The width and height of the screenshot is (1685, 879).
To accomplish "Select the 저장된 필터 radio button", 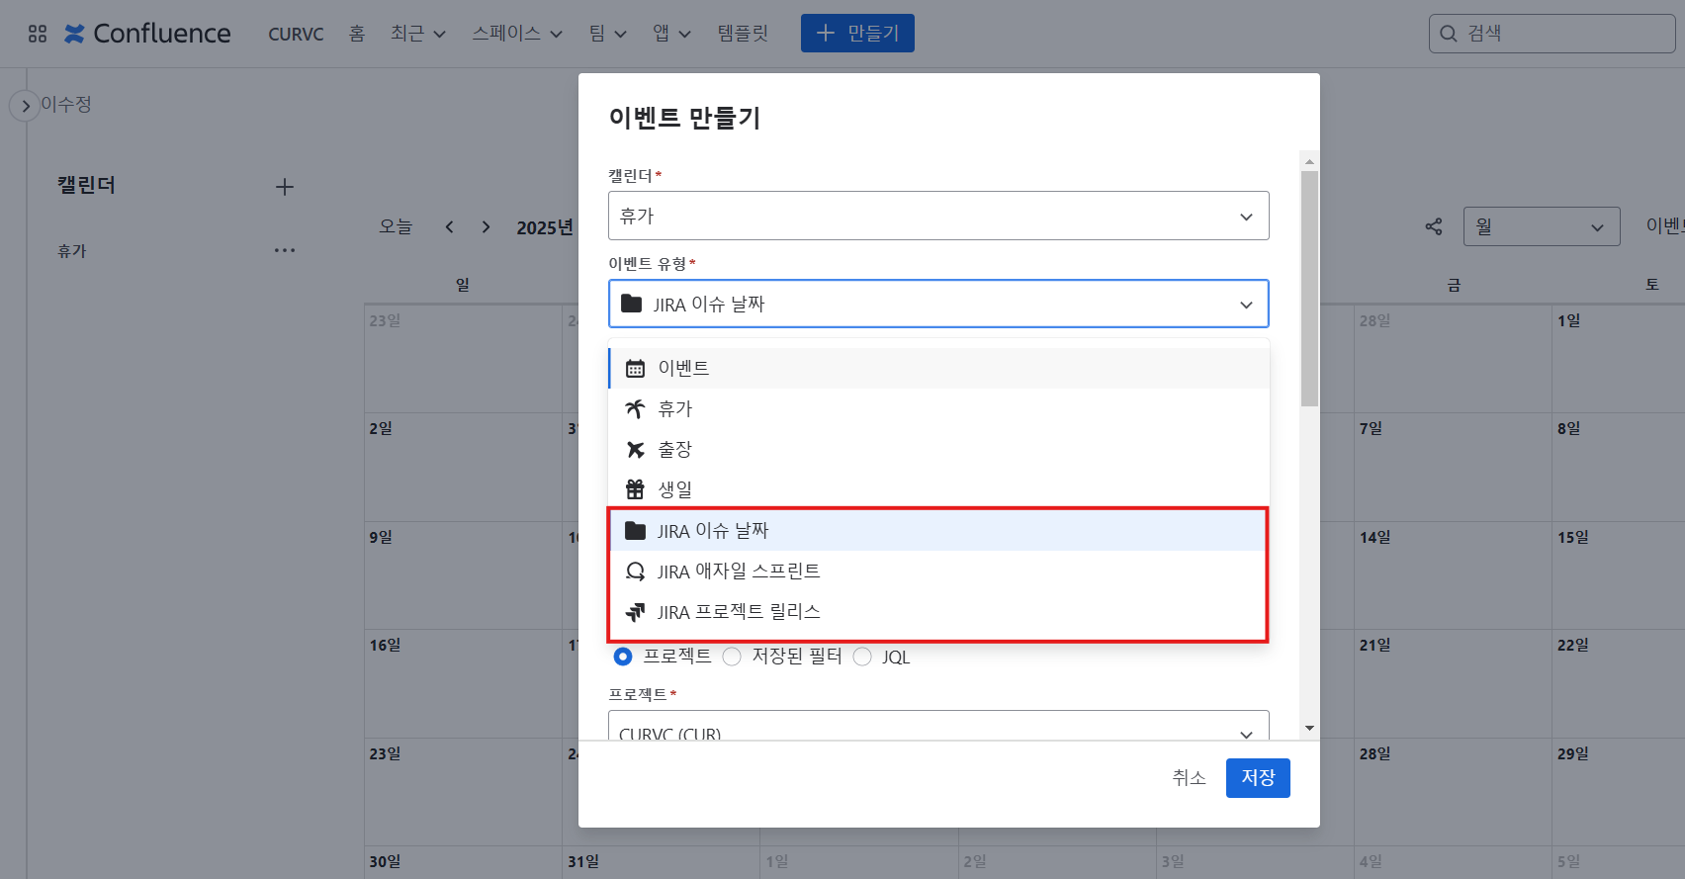I will click(732, 657).
